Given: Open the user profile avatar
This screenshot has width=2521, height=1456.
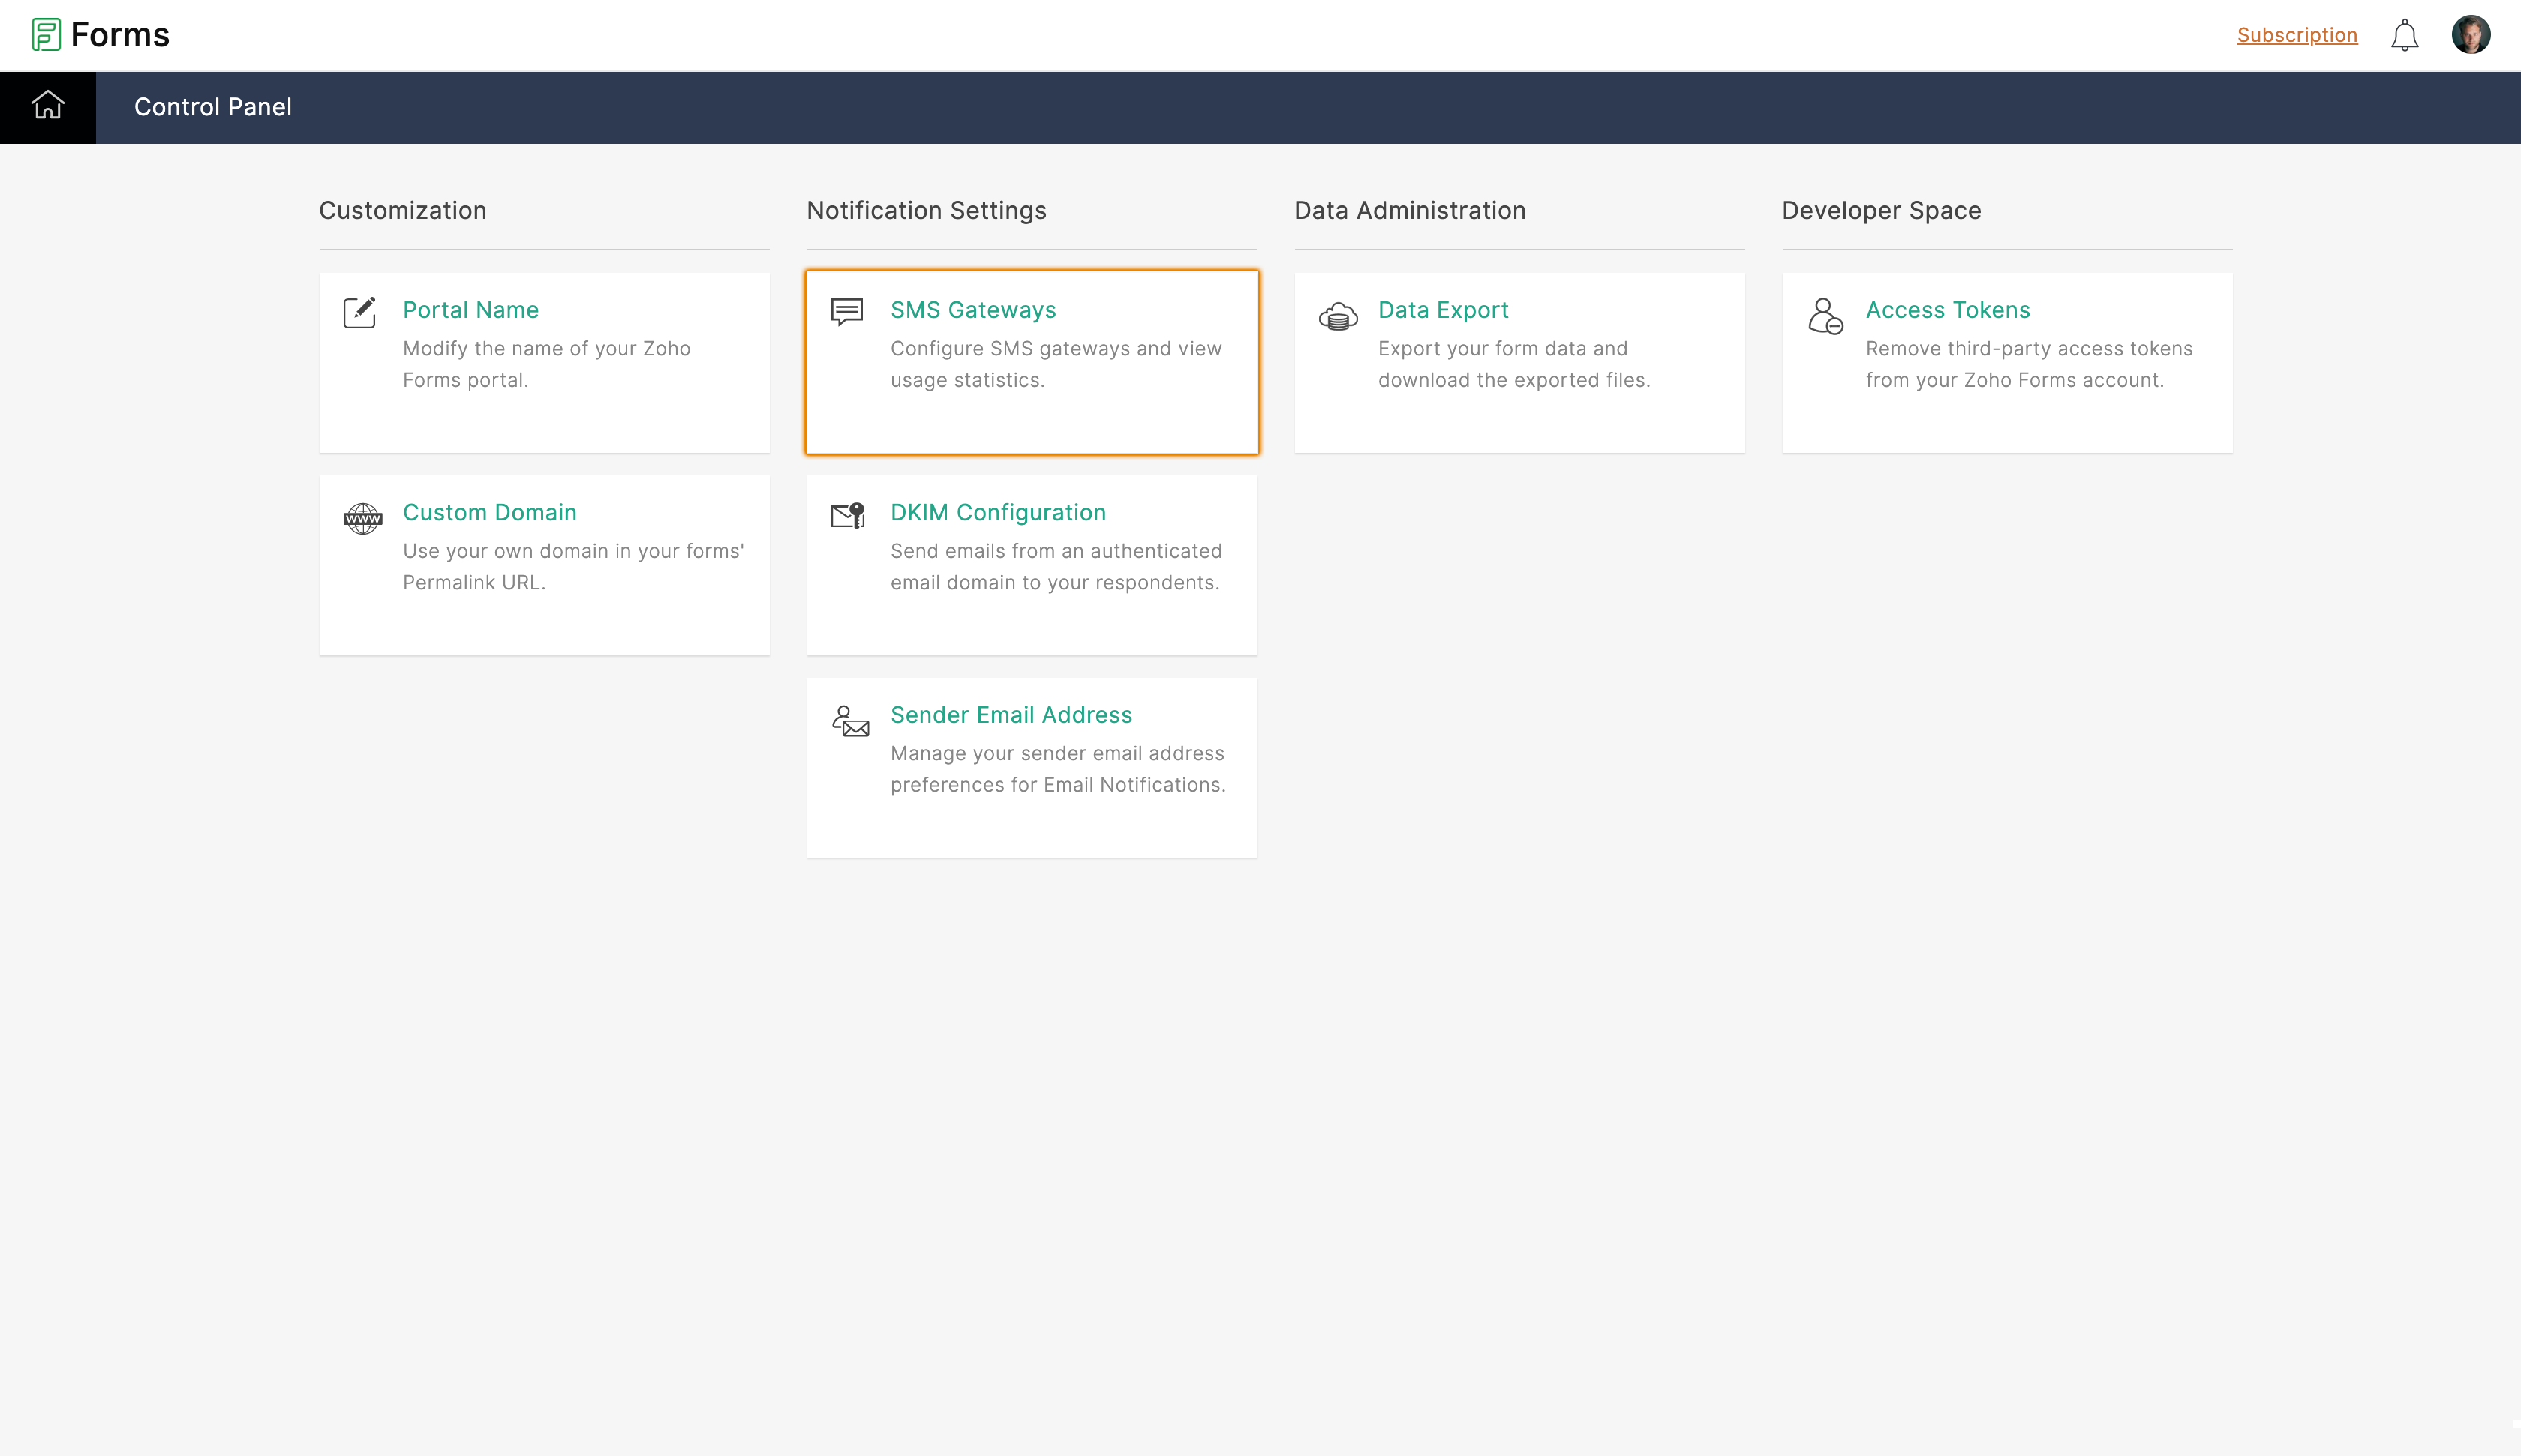Looking at the screenshot, I should click(2471, 35).
